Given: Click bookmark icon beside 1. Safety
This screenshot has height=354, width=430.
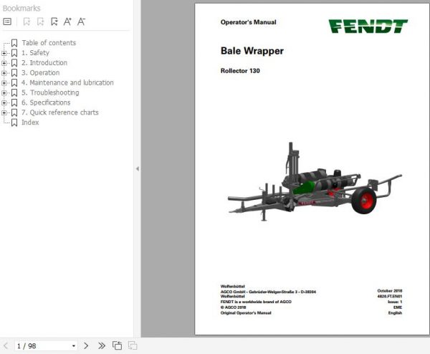Looking at the screenshot, I should (14, 53).
